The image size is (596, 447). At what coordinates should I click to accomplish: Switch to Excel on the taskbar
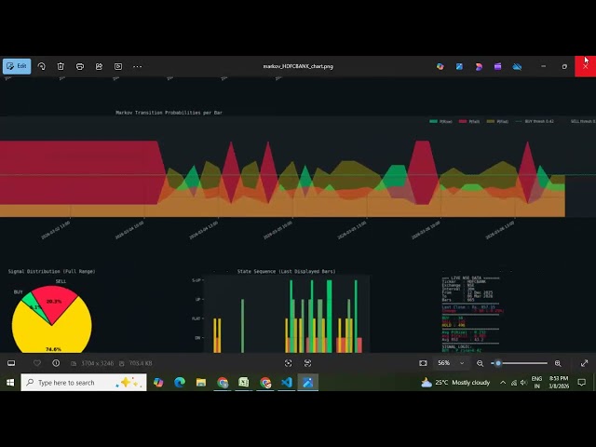(x=244, y=383)
